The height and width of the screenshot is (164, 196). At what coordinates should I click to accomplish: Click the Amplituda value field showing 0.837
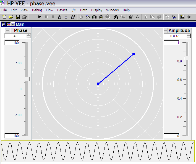176,36
